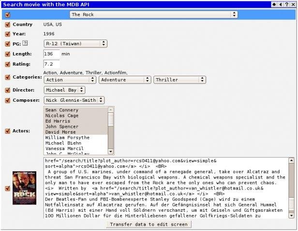Click the Composer label
Image resolution: width=298 pixels, height=231 pixels.
26,100
